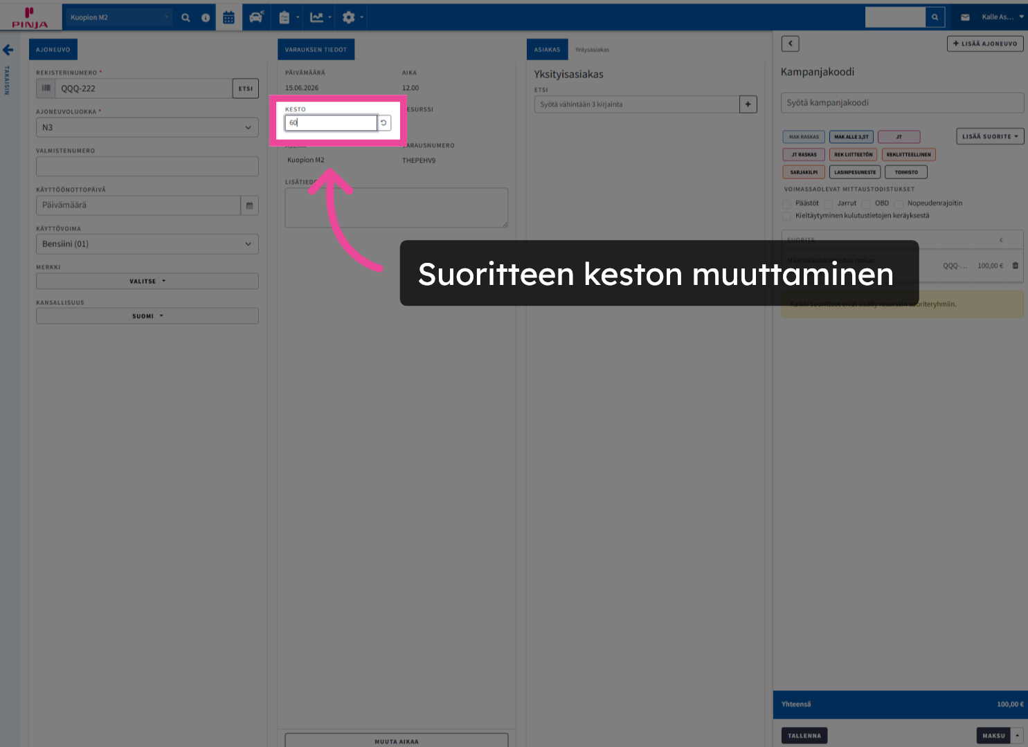
Task: Select the SARJAKILPI service tag
Action: pyautogui.click(x=804, y=172)
